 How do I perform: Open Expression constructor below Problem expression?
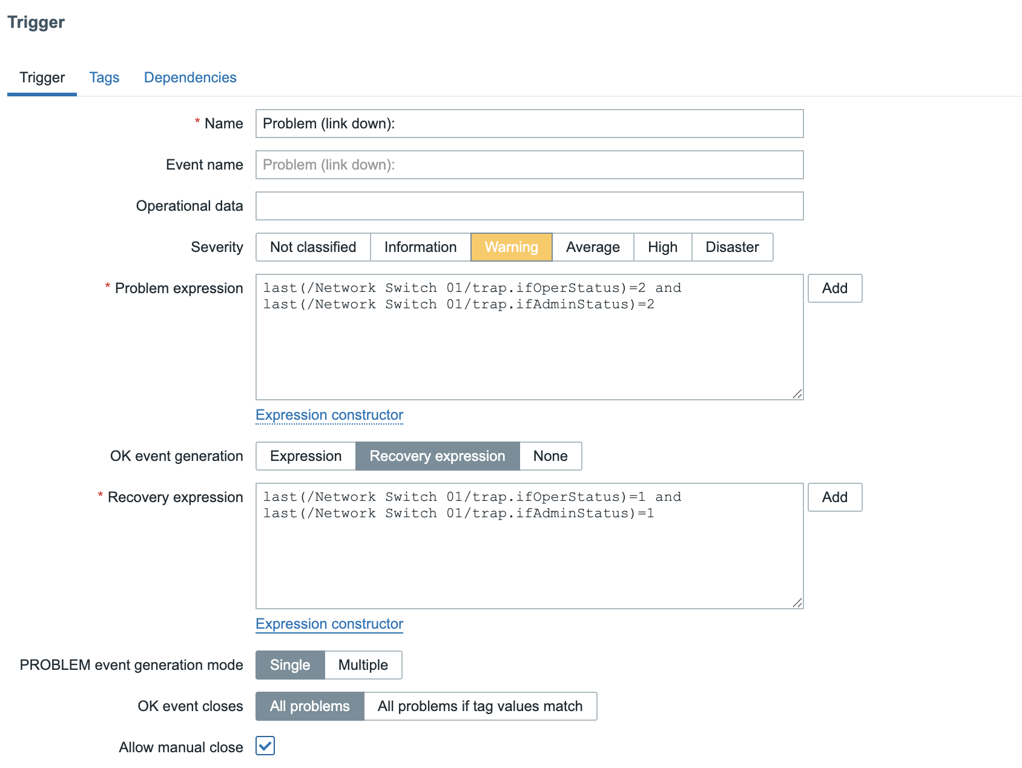329,415
